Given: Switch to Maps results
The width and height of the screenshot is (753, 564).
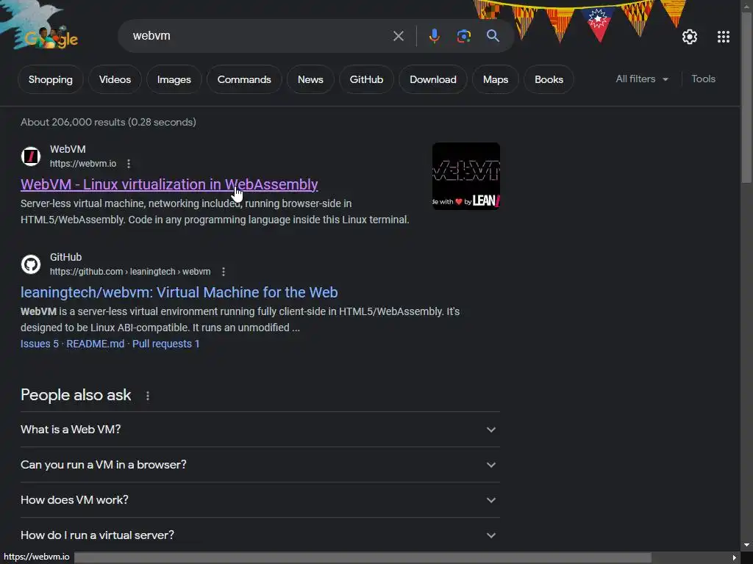Looking at the screenshot, I should coord(495,79).
